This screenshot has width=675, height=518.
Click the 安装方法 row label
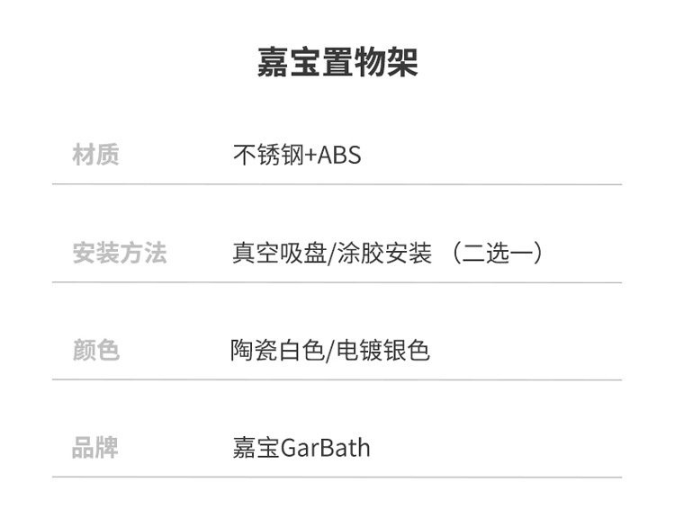pyautogui.click(x=119, y=253)
